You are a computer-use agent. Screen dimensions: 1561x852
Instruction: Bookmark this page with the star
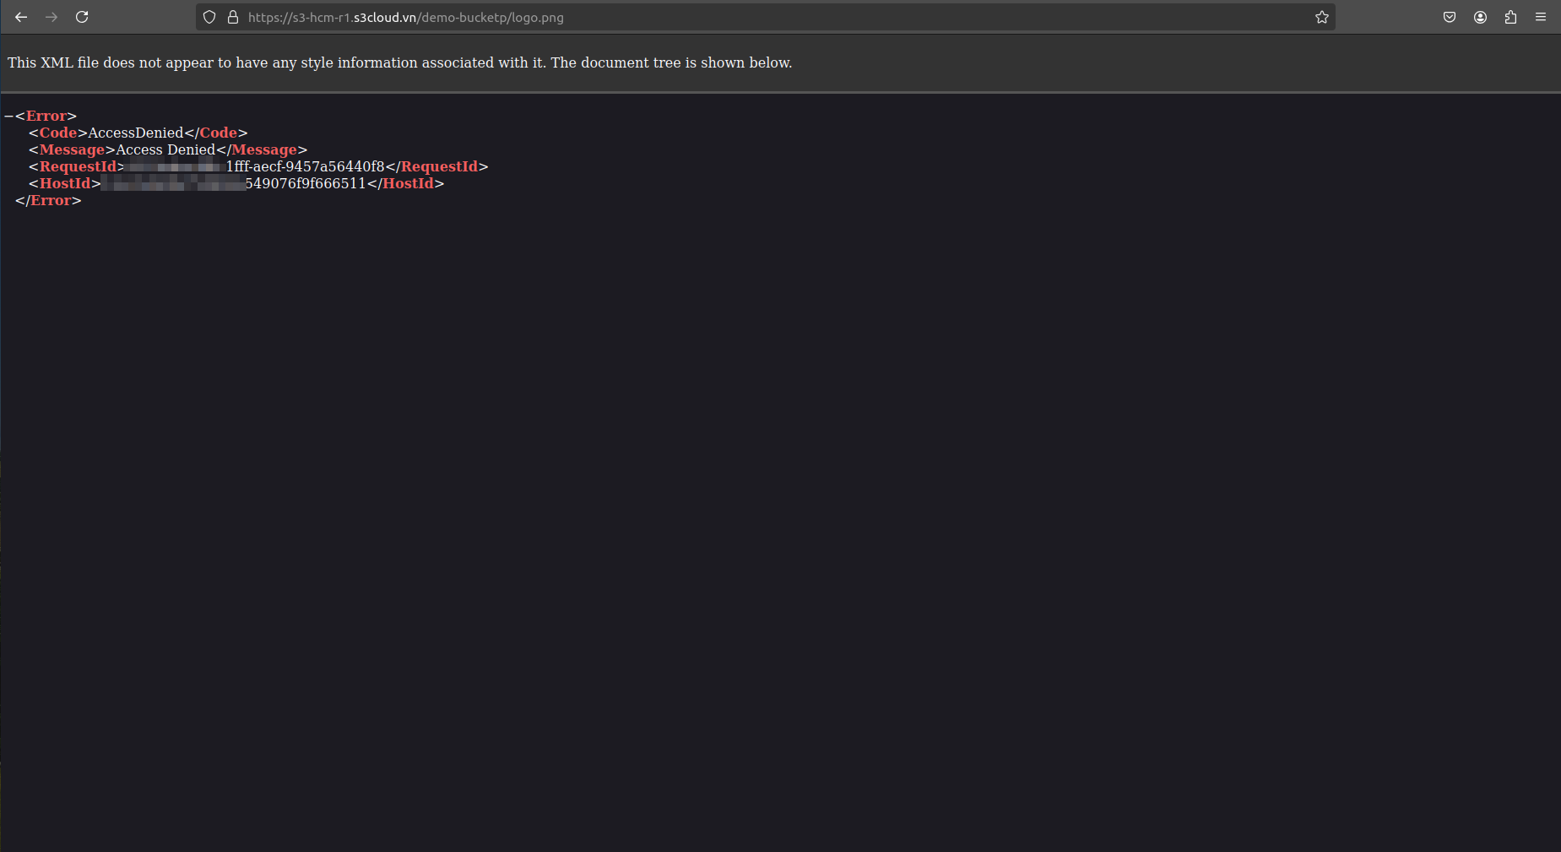click(x=1321, y=17)
